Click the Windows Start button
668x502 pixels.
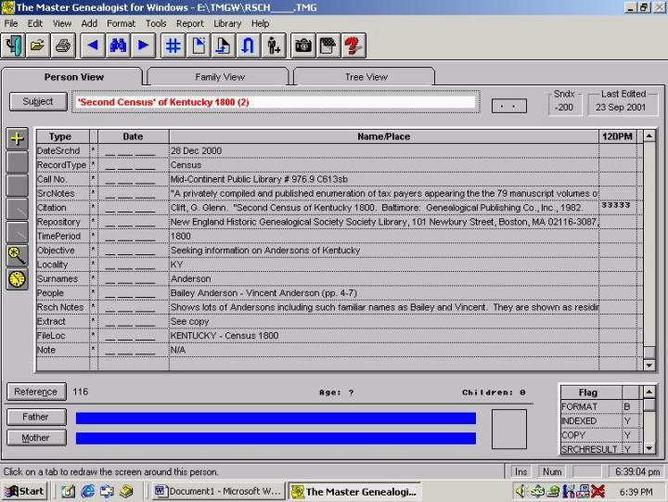[x=24, y=492]
